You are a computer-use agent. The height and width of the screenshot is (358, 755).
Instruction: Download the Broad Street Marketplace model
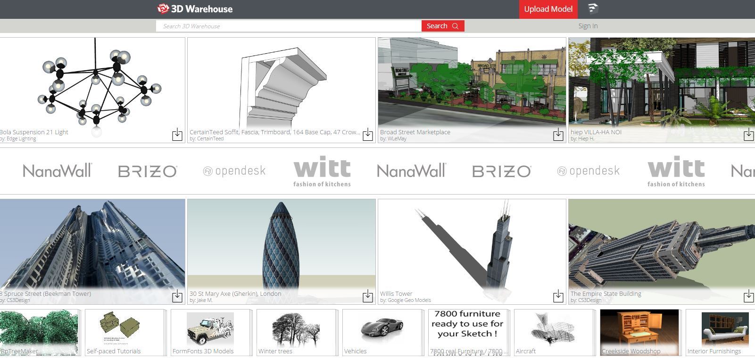558,135
